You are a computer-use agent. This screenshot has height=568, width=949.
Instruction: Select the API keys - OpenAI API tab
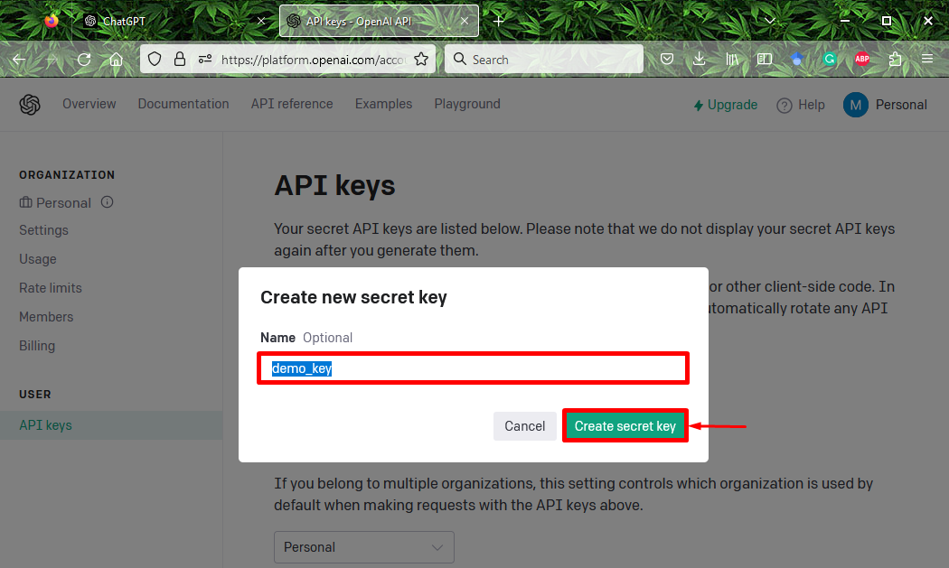(x=379, y=21)
